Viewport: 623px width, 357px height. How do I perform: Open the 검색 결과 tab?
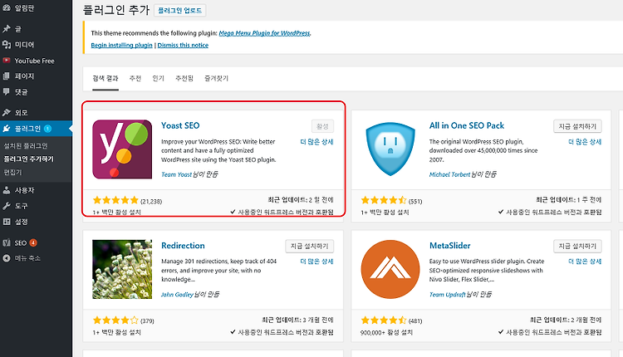click(x=105, y=78)
